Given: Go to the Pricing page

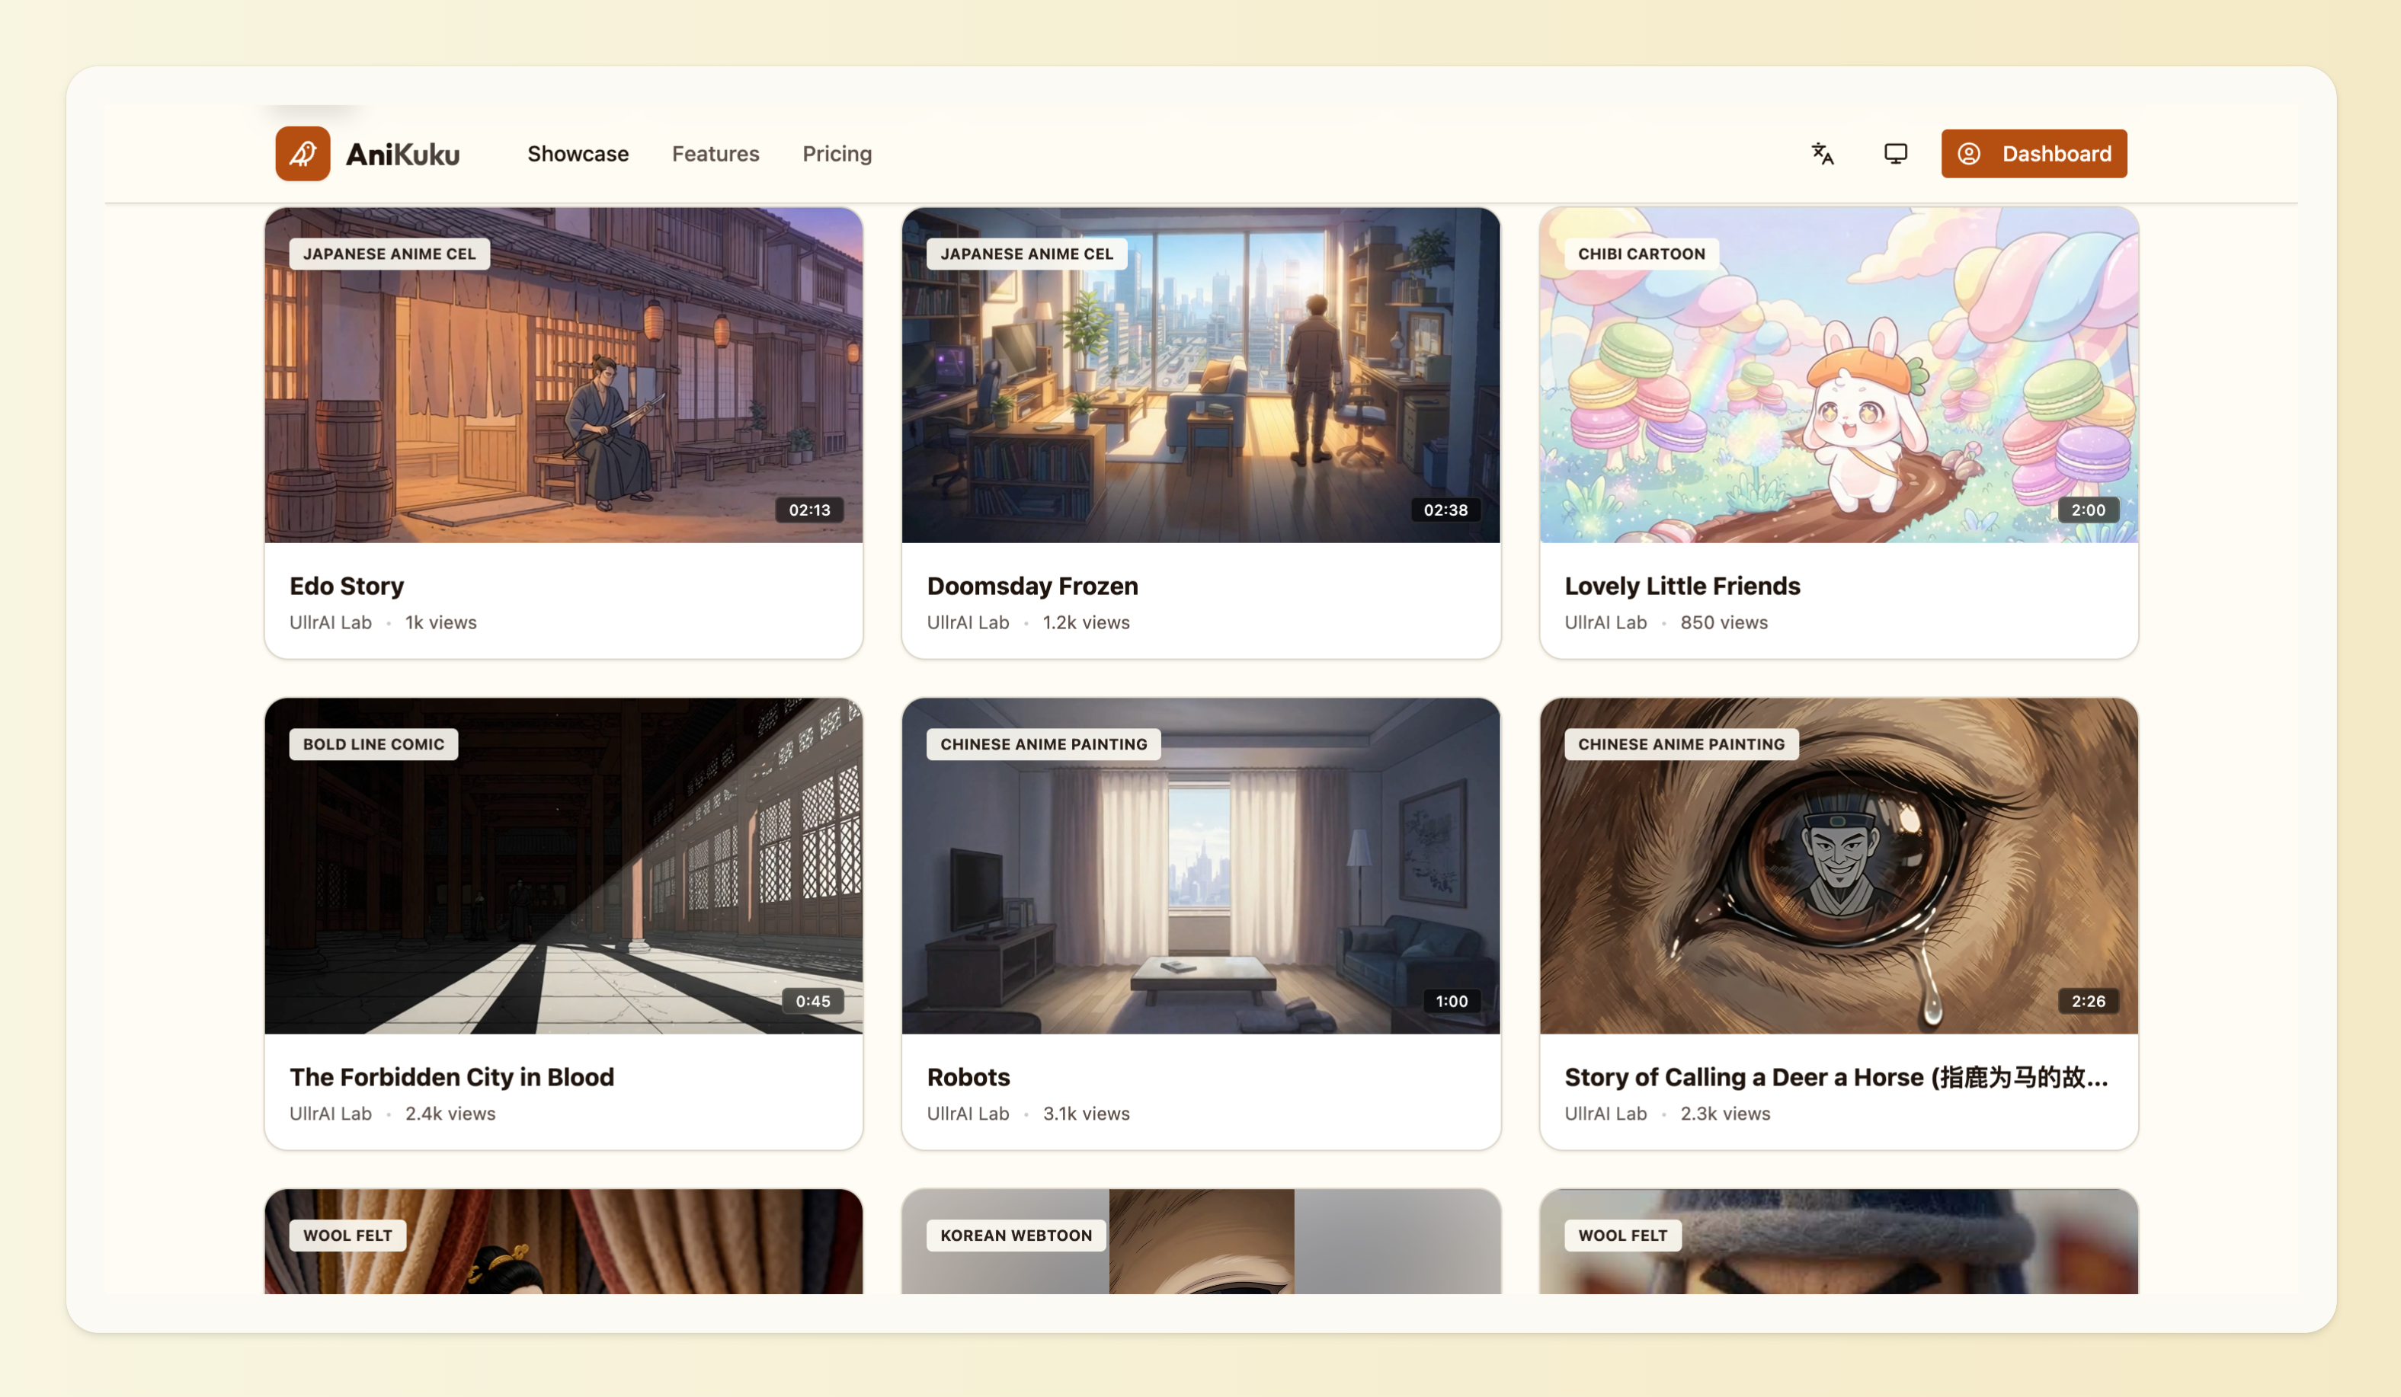Looking at the screenshot, I should pos(837,153).
